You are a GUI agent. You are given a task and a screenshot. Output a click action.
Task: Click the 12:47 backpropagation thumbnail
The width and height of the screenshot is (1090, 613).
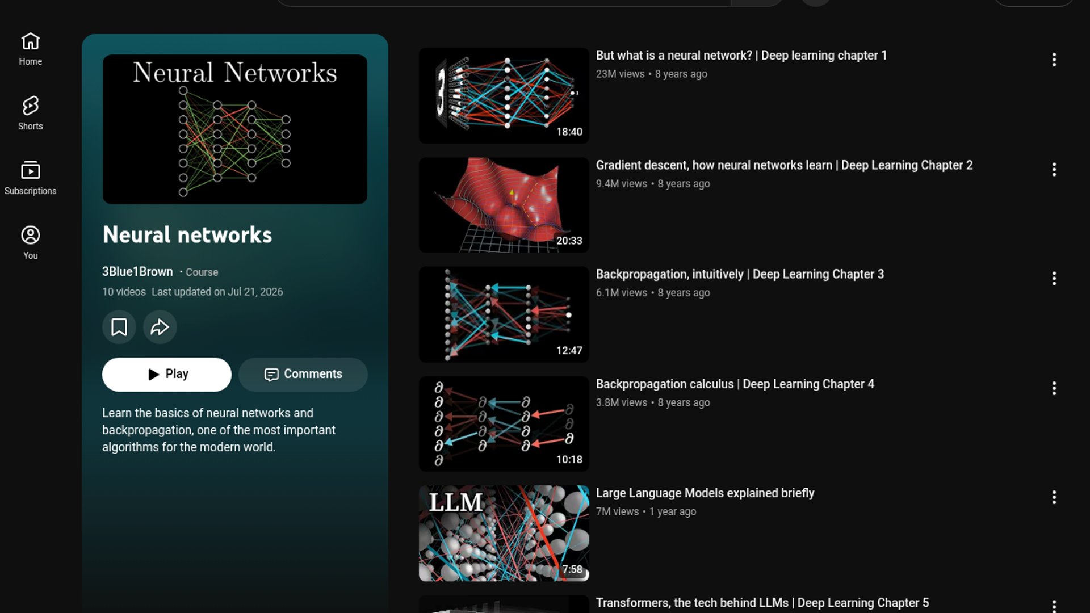(504, 314)
